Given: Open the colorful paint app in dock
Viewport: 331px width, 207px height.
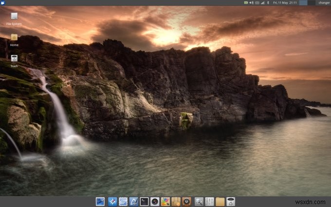Looking at the screenshot, I should click(x=165, y=201).
